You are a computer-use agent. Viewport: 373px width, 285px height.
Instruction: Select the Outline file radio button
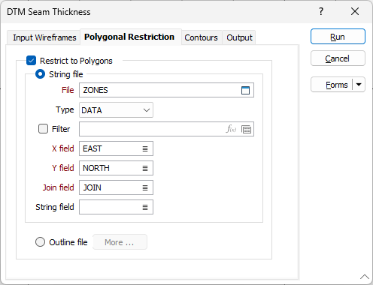(40, 242)
